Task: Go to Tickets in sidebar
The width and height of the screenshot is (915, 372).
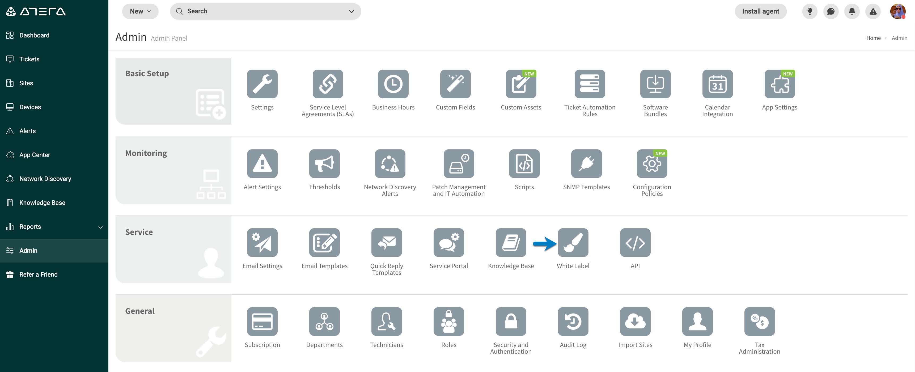Action: (x=54, y=59)
